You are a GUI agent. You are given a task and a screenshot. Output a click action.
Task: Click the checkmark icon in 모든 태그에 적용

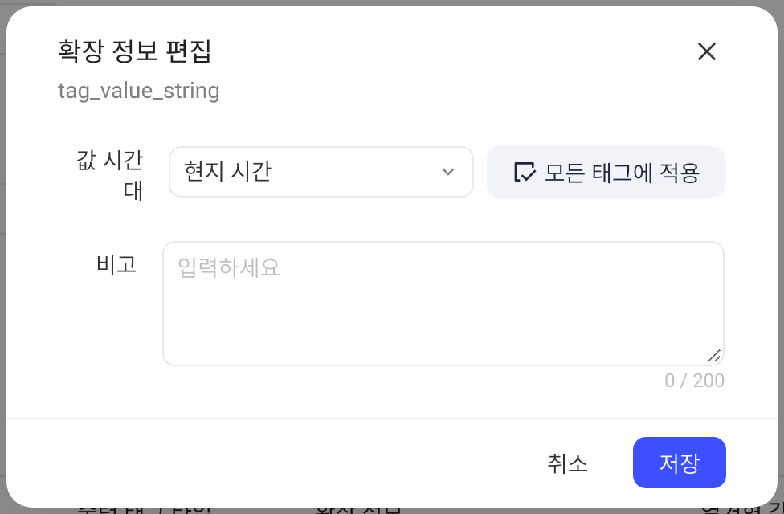click(x=525, y=172)
